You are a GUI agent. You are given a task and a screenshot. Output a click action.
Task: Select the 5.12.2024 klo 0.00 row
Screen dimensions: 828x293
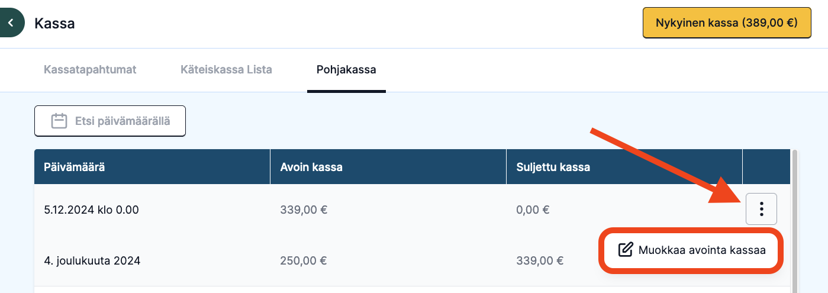(412, 210)
